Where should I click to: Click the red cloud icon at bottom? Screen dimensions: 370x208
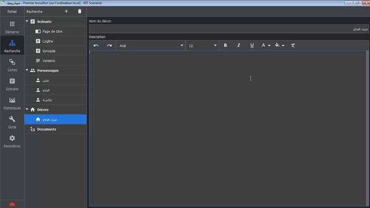12,204
